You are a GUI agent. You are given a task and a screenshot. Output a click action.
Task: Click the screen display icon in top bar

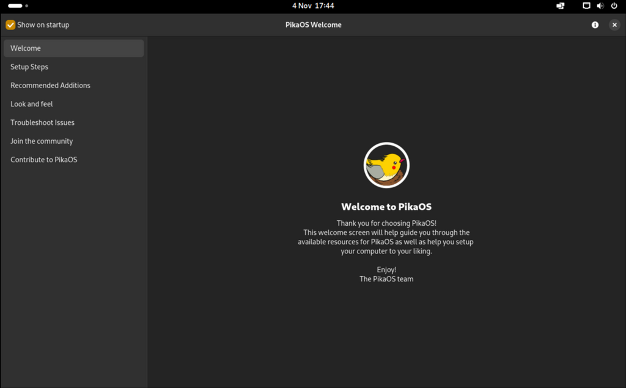coord(586,6)
